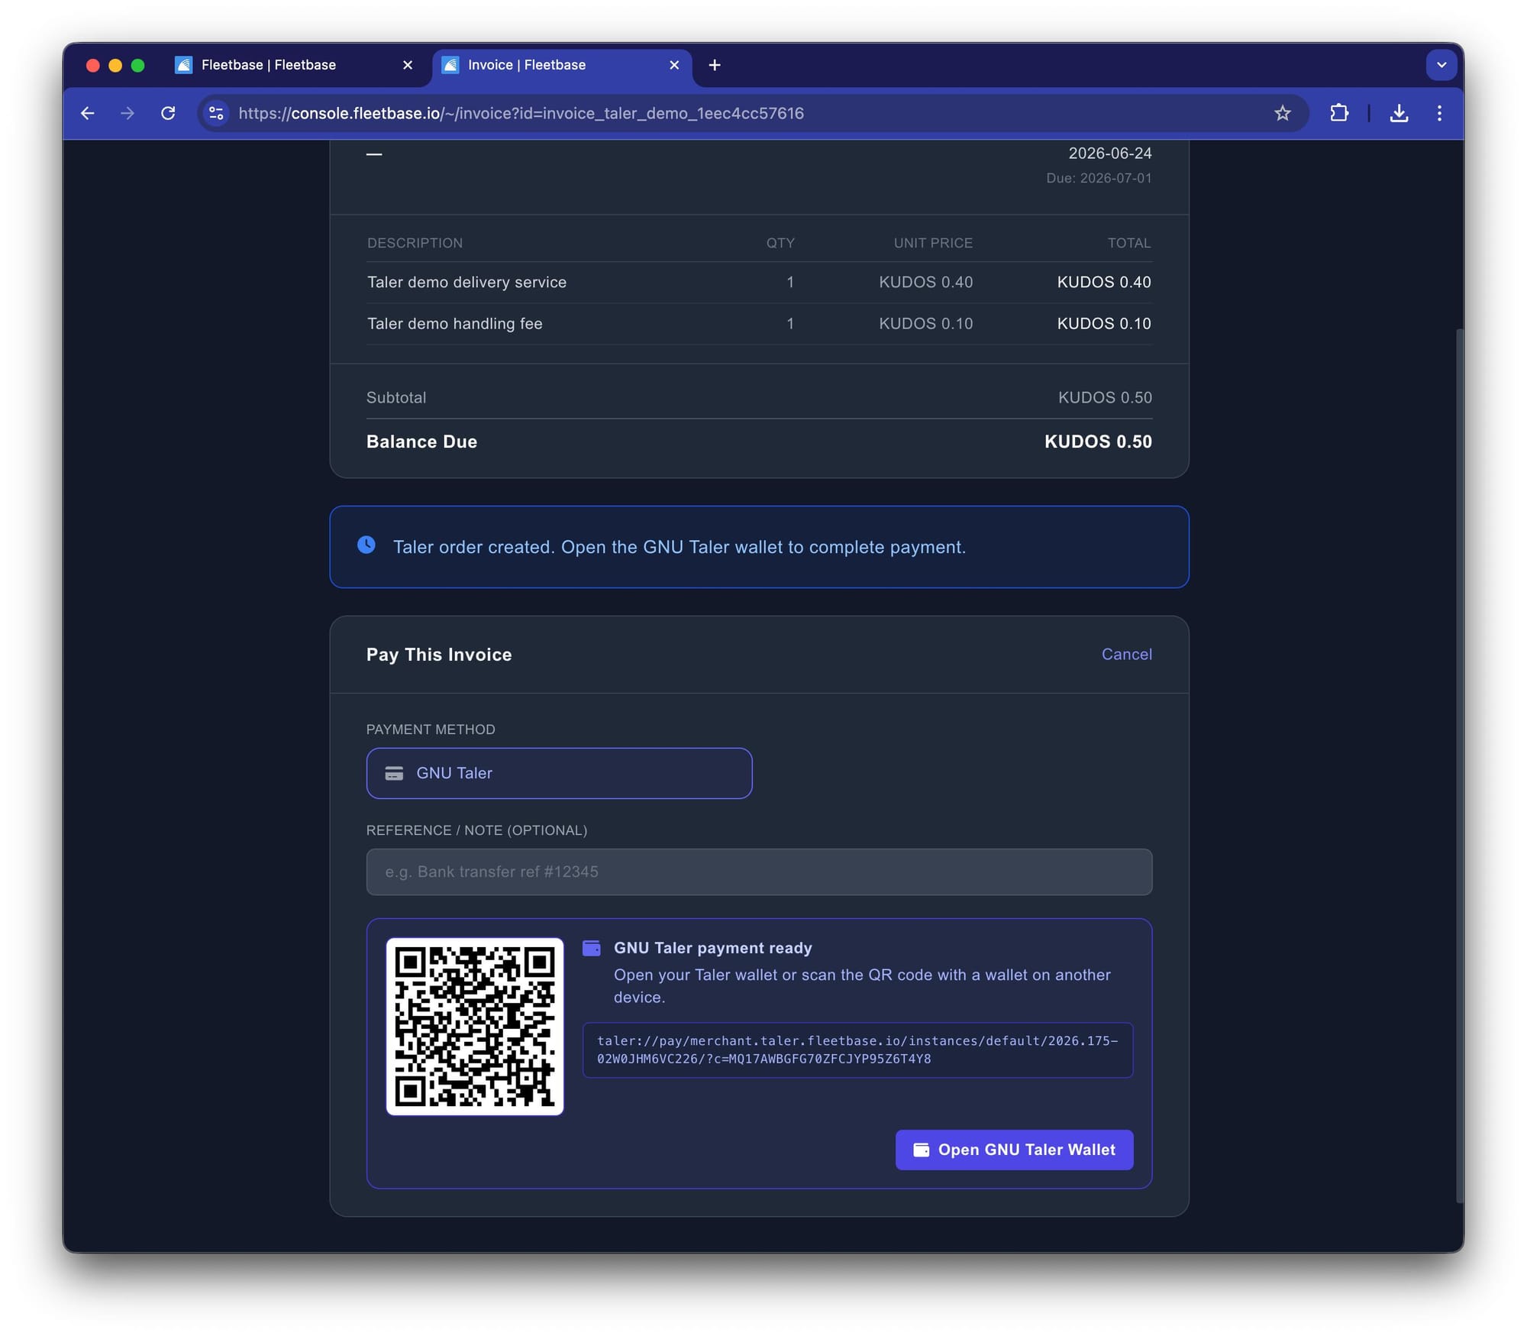Open the downloads icon in toolbar

pyautogui.click(x=1398, y=113)
